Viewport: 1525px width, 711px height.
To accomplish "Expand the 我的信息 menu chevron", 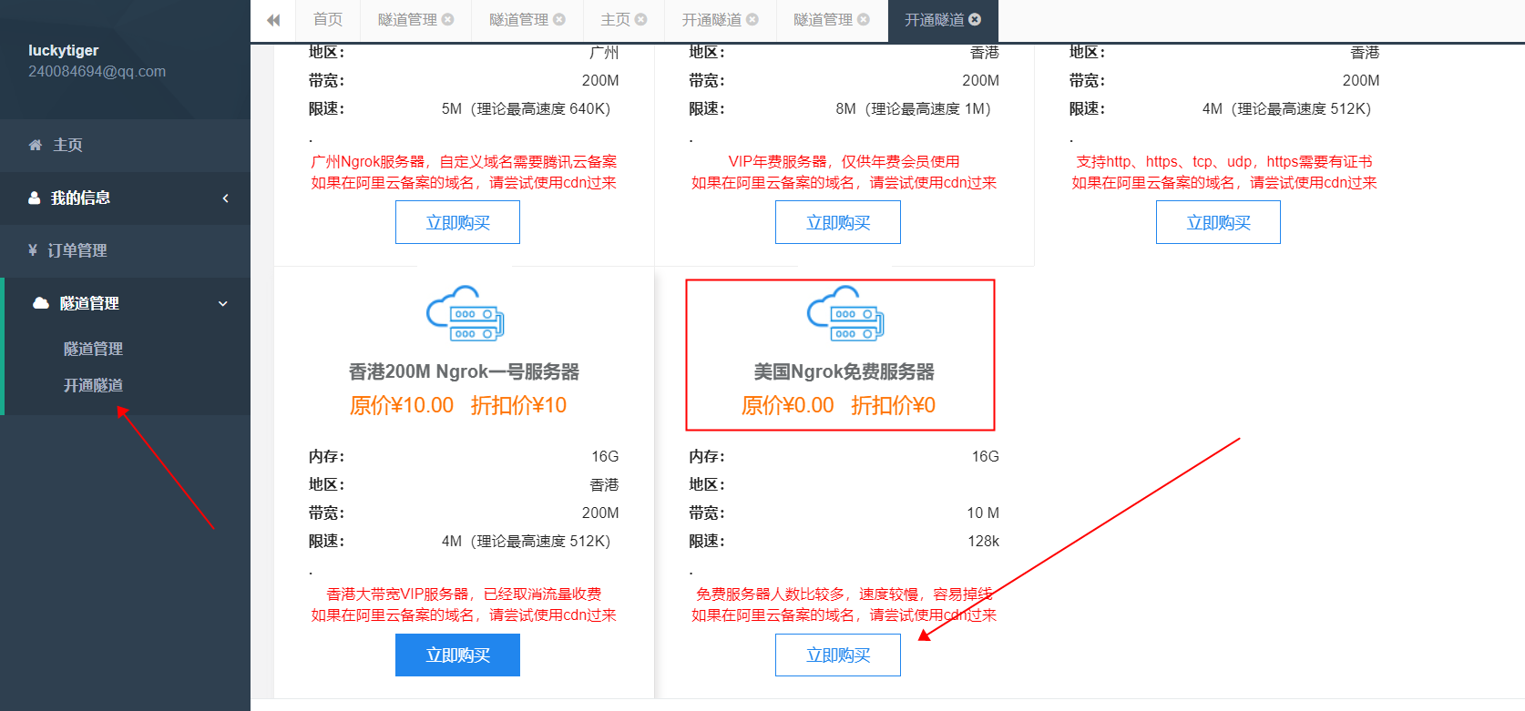I will [225, 198].
